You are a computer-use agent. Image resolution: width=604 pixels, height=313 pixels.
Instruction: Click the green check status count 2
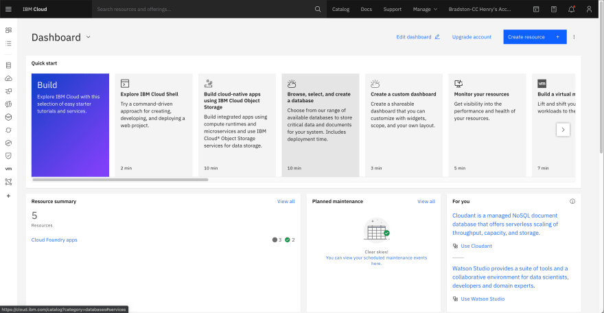click(x=290, y=240)
